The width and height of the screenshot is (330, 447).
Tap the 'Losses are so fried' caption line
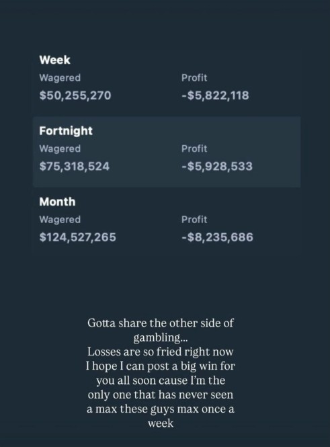click(161, 352)
